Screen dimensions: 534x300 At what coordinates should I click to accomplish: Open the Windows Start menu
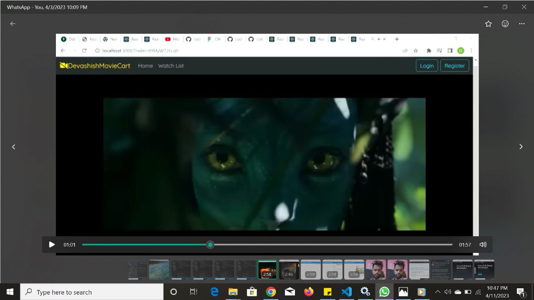click(x=10, y=292)
